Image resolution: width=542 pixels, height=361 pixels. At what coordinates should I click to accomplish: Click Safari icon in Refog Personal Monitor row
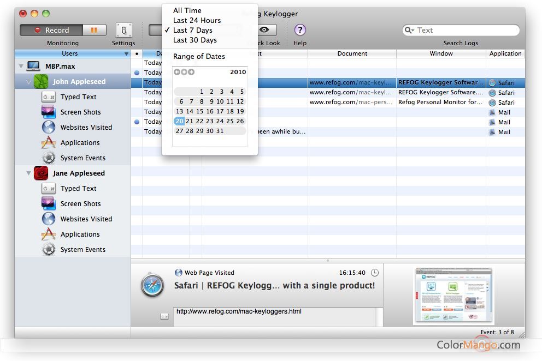(x=492, y=103)
